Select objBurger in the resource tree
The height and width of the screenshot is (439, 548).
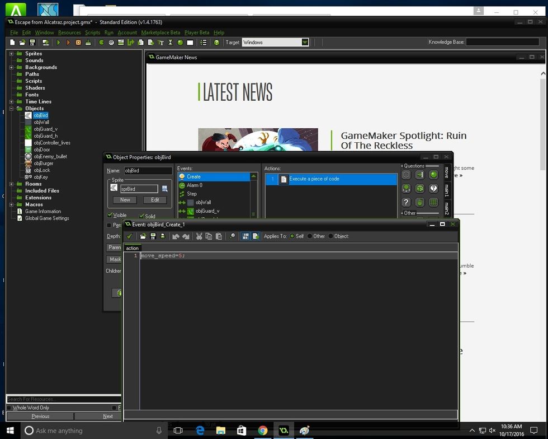tap(44, 164)
